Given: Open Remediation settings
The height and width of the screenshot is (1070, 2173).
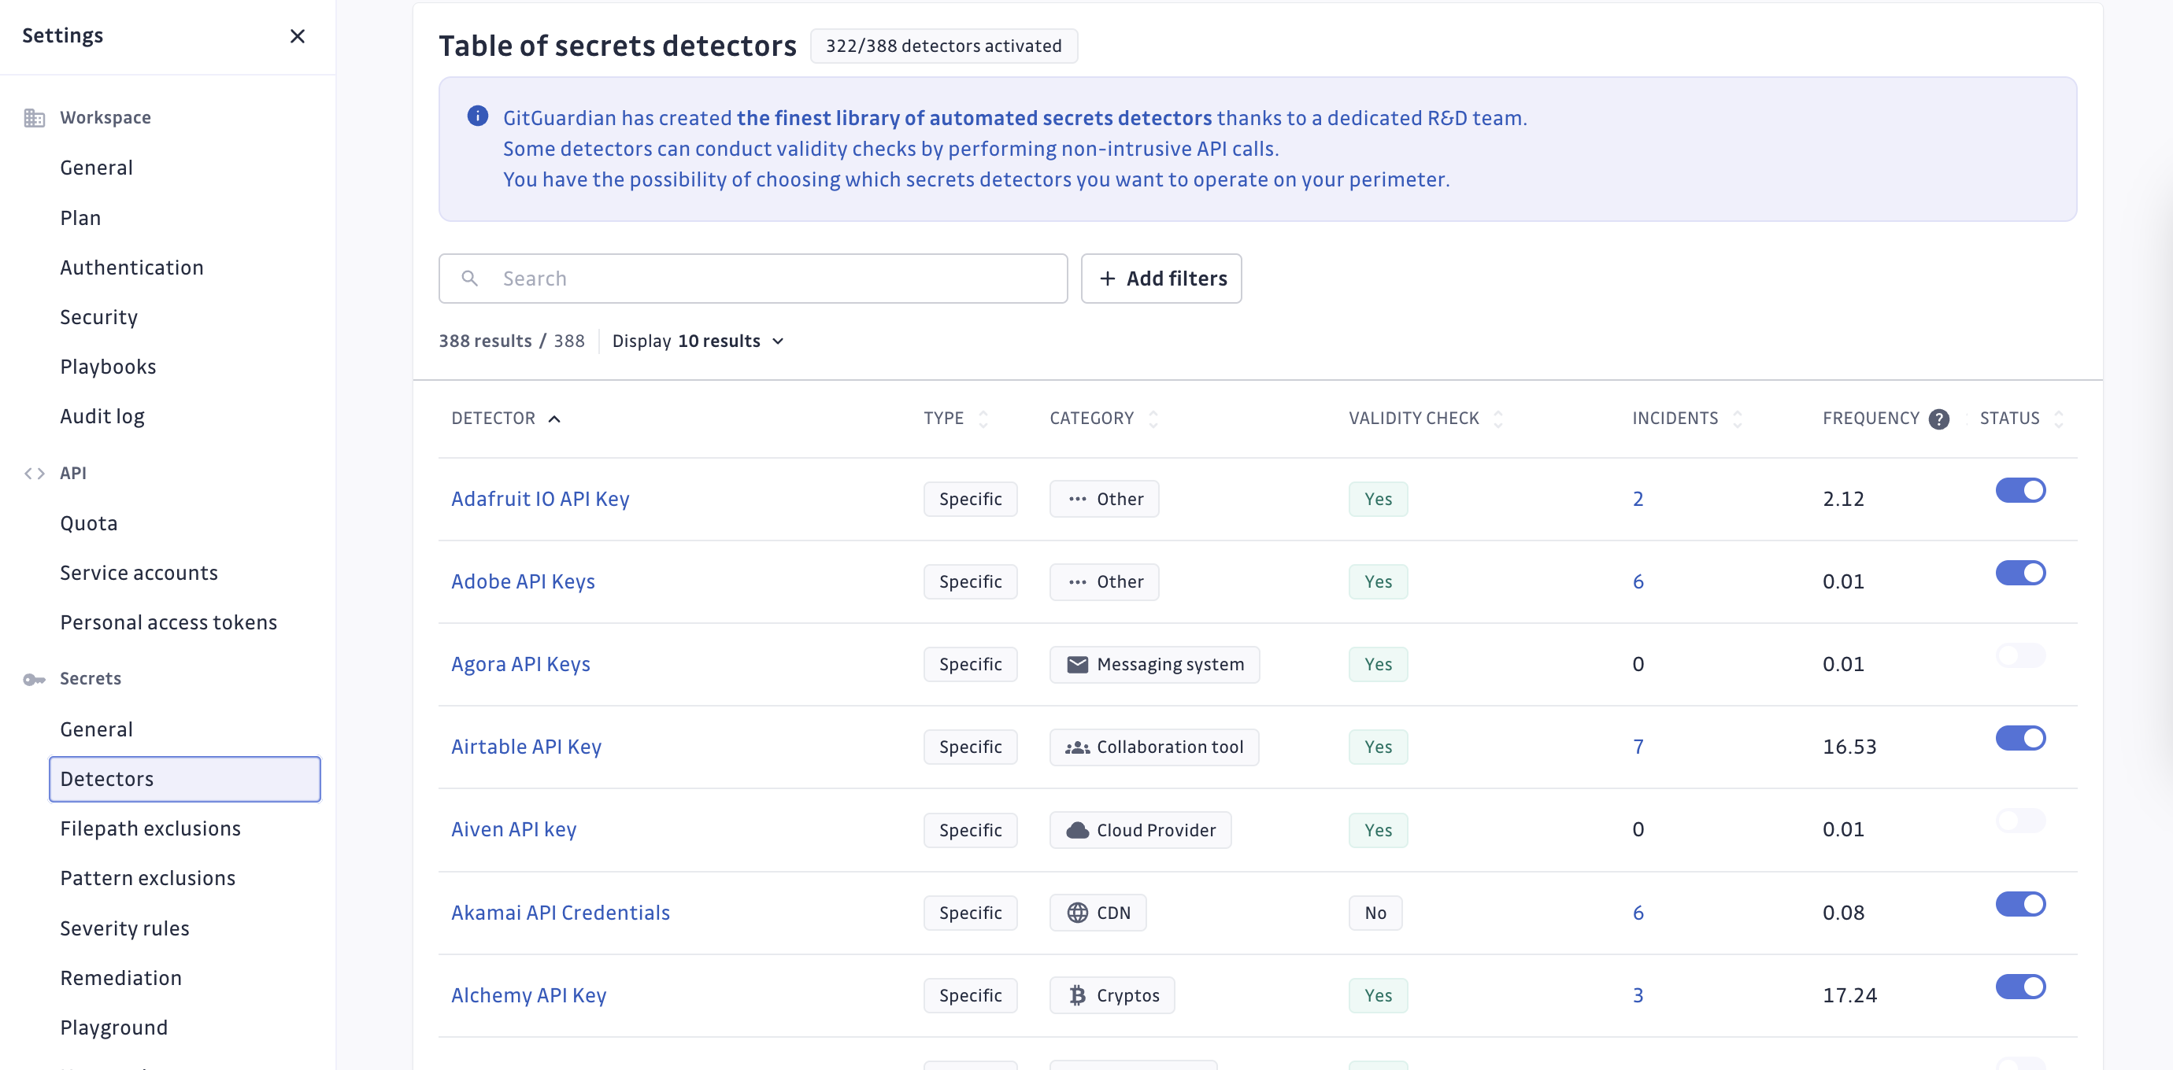Looking at the screenshot, I should tap(120, 978).
